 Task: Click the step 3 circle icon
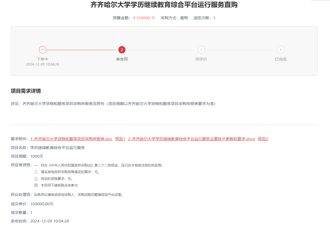[x=201, y=50]
